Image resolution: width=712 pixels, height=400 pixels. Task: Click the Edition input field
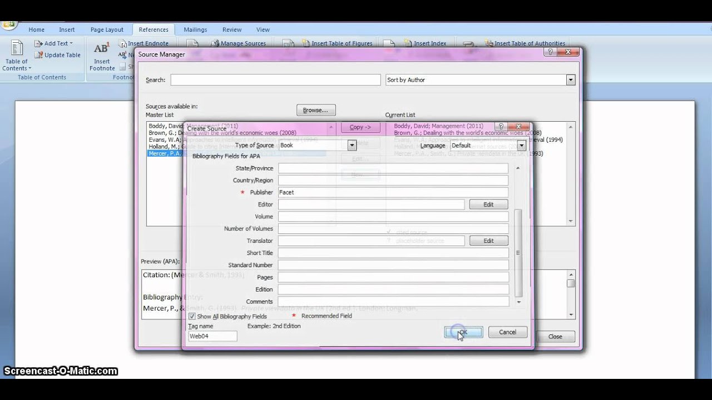[x=393, y=289]
